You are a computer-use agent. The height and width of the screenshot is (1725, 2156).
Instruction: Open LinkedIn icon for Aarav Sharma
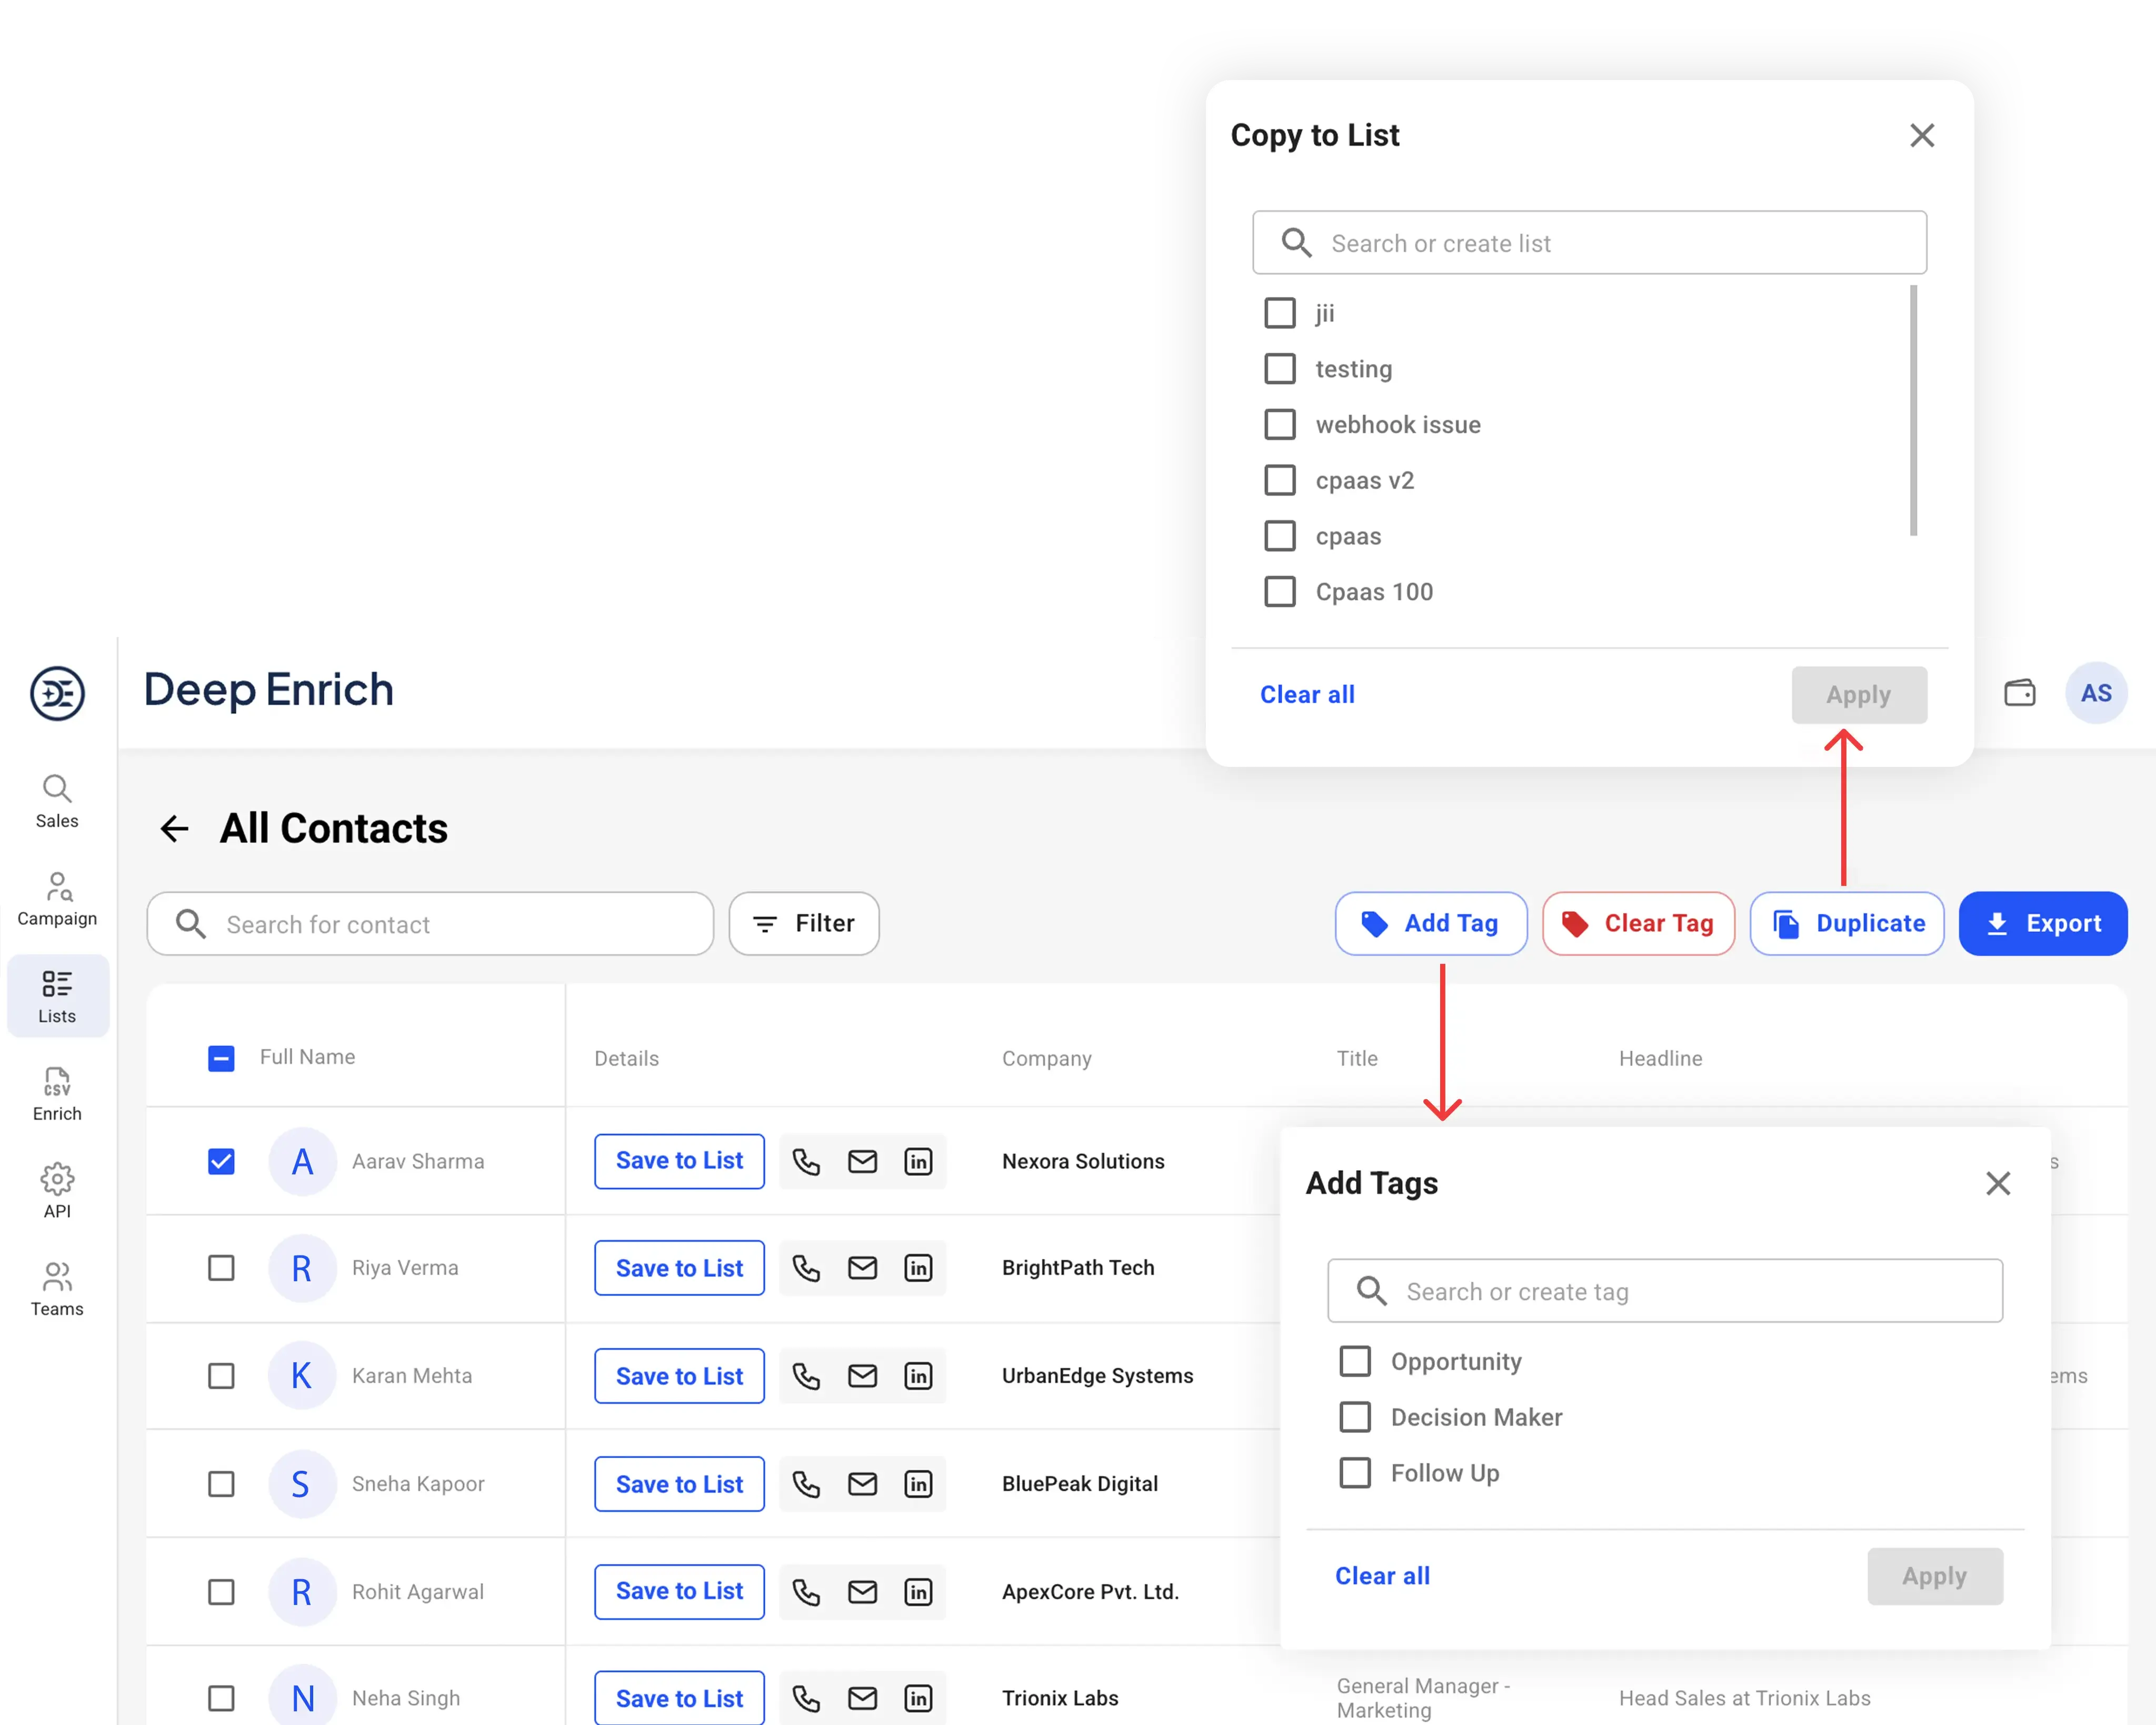coord(918,1161)
